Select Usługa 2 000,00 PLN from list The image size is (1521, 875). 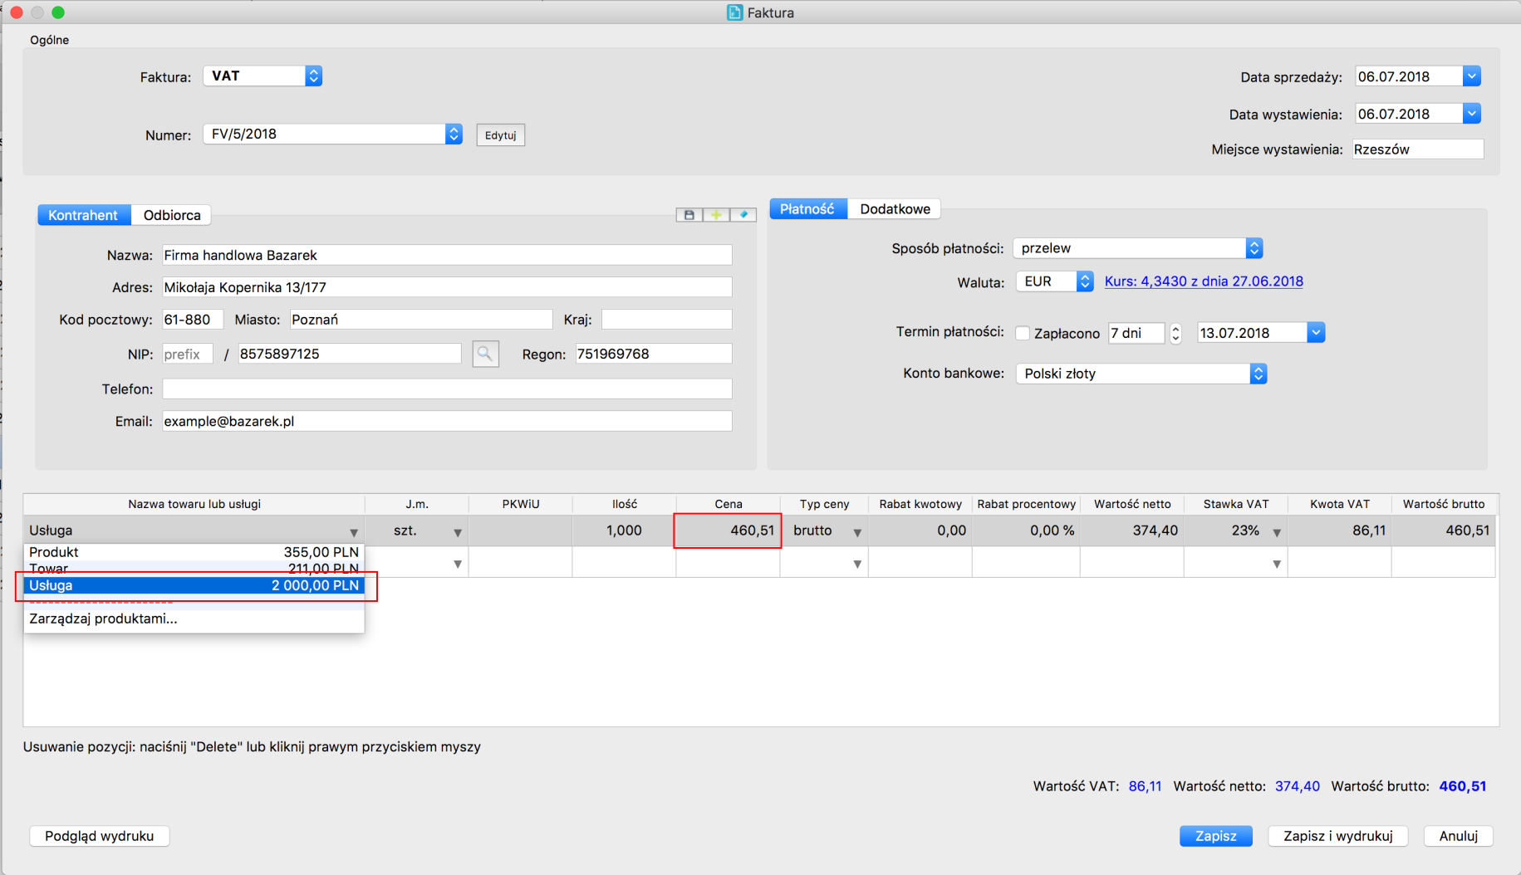tap(194, 585)
